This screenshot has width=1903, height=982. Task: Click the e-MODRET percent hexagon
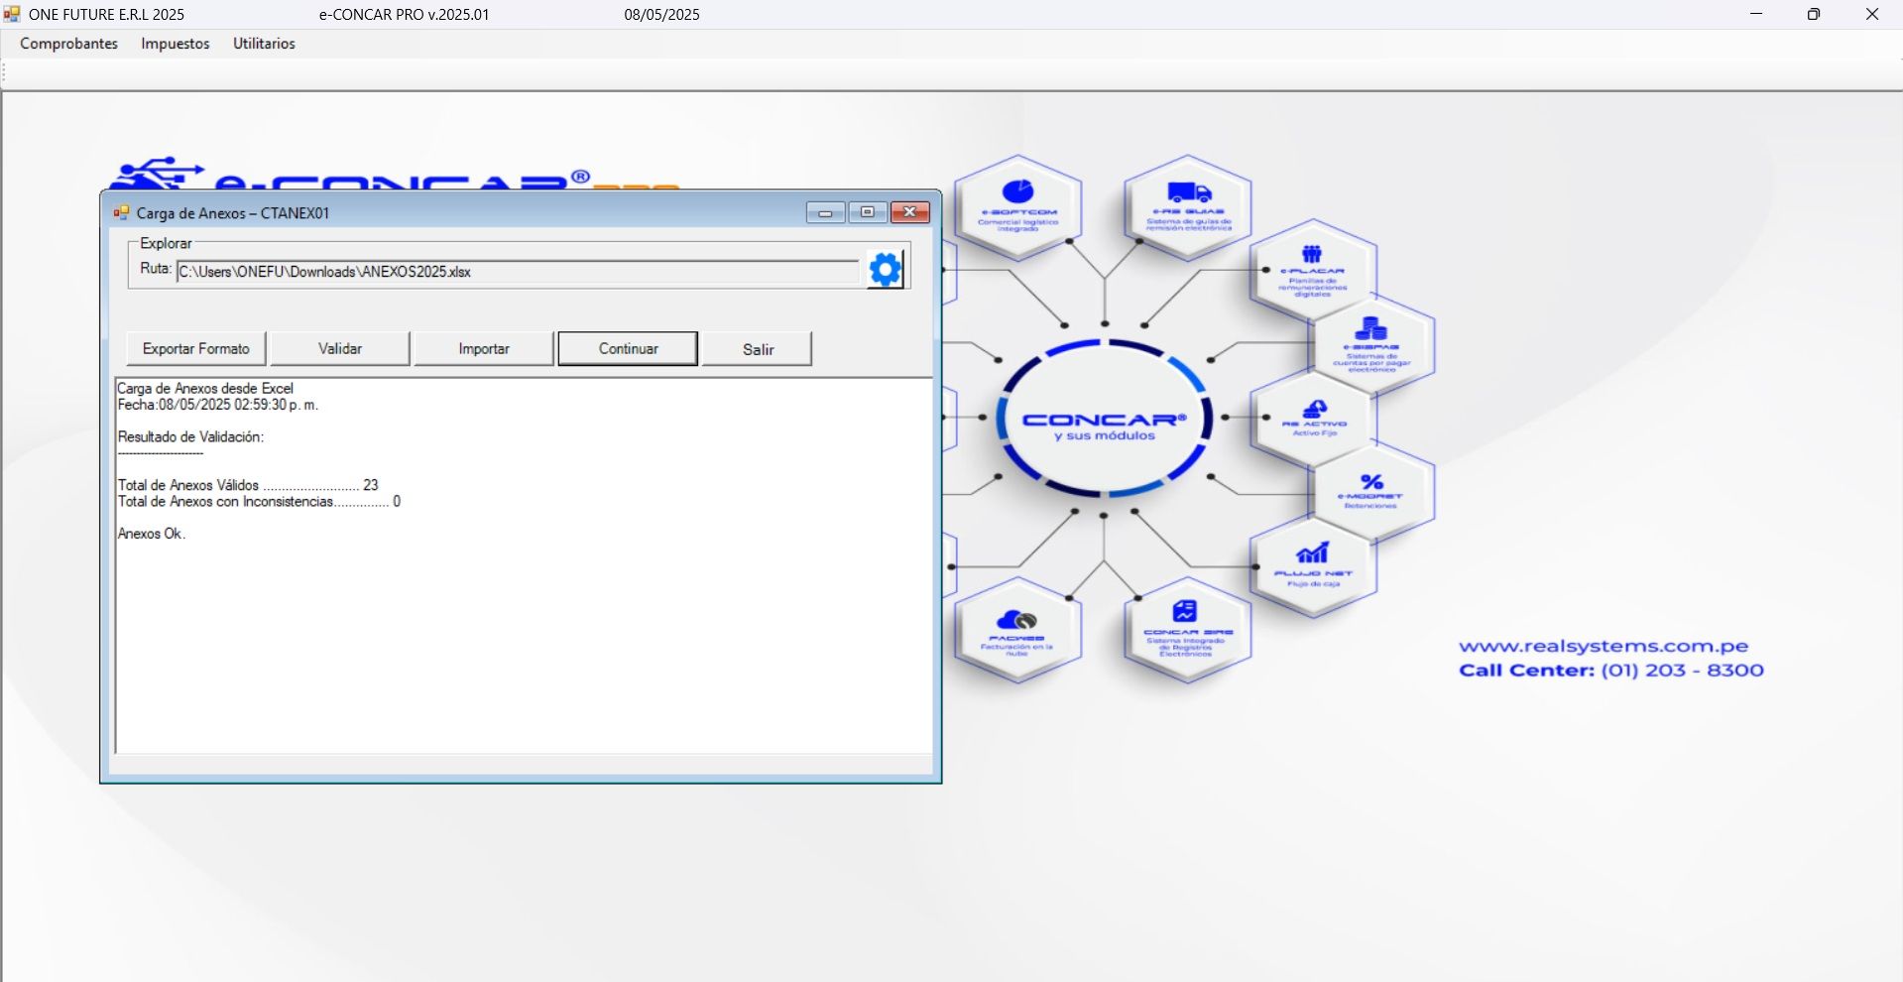(x=1371, y=491)
